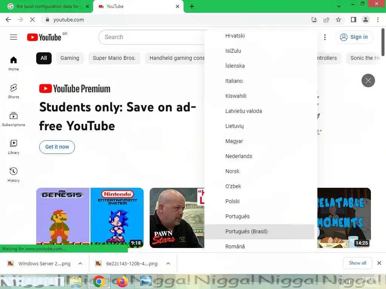The width and height of the screenshot is (386, 289).
Task: Go to Home in sidebar
Action: click(x=14, y=63)
